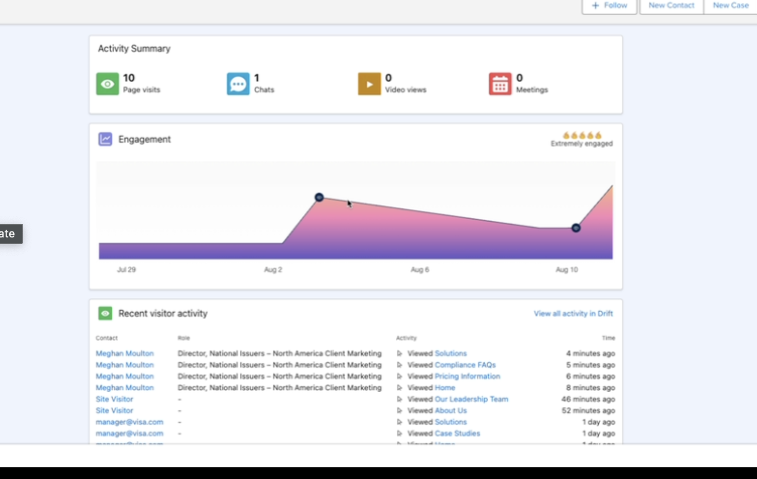Click the 46 minutes ago timestamp

click(588, 399)
